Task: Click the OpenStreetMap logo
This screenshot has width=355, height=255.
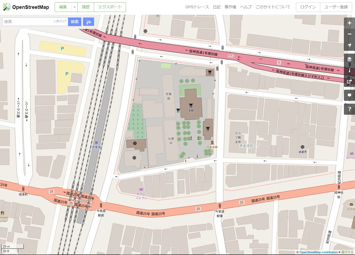Action: (26, 7)
